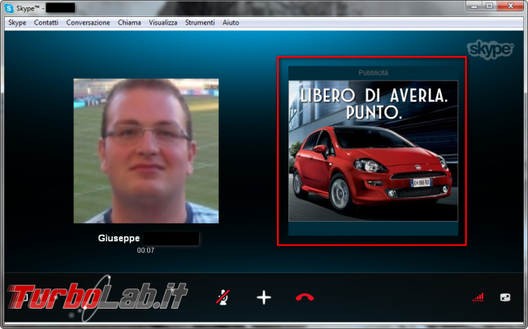The height and width of the screenshot is (329, 528).
Task: Click the plus icon to add participants
Action: [264, 297]
